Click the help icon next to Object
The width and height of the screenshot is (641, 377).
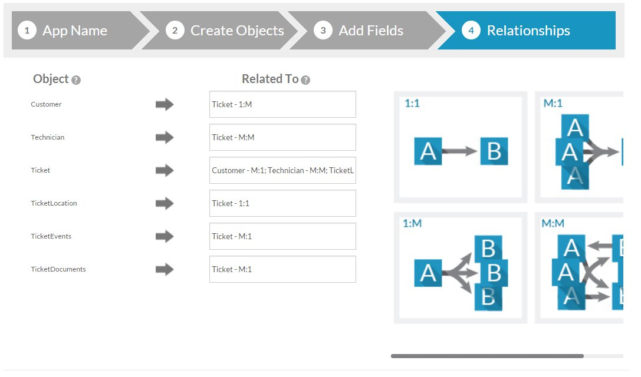[x=76, y=80]
